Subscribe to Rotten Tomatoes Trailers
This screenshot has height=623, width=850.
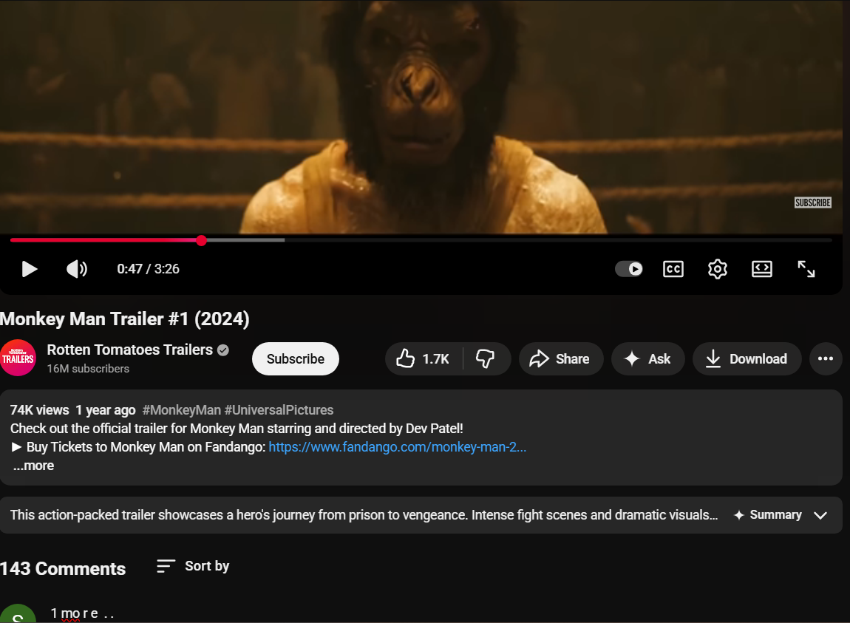[x=296, y=359]
